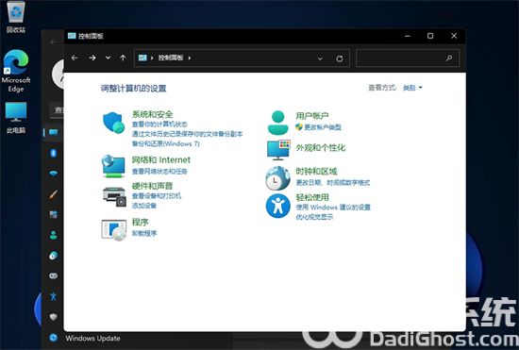Open the 类别 view-by dropdown
The width and height of the screenshot is (519, 350).
[412, 88]
